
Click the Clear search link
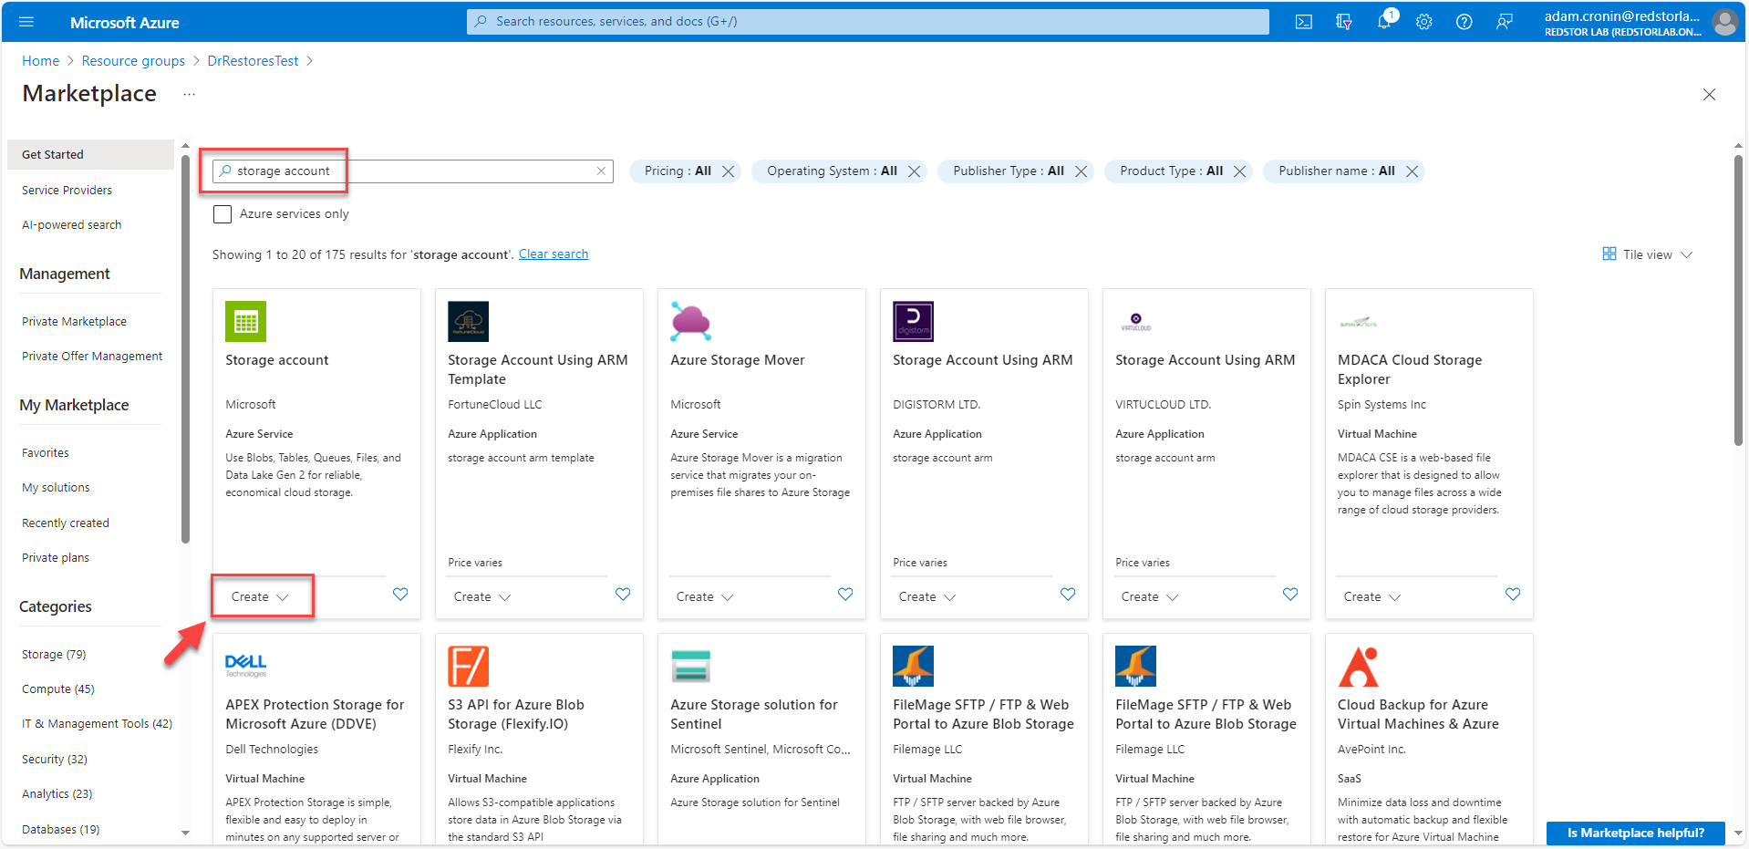[x=554, y=254]
